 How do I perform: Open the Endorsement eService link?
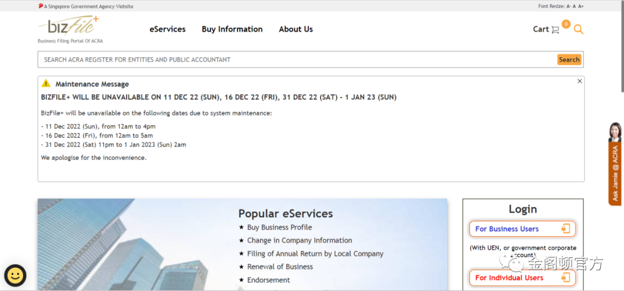point(269,280)
